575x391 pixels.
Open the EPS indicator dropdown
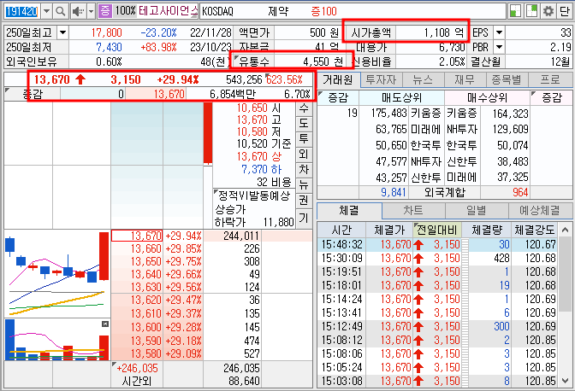pyautogui.click(x=499, y=33)
